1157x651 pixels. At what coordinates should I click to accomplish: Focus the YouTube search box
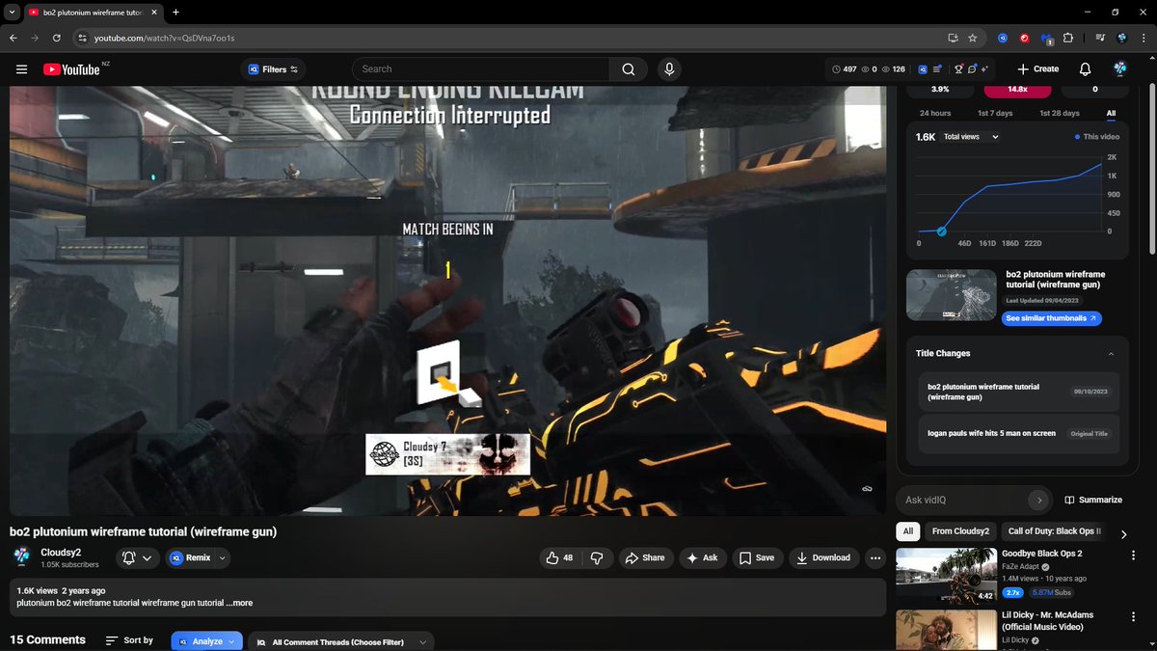coord(480,69)
